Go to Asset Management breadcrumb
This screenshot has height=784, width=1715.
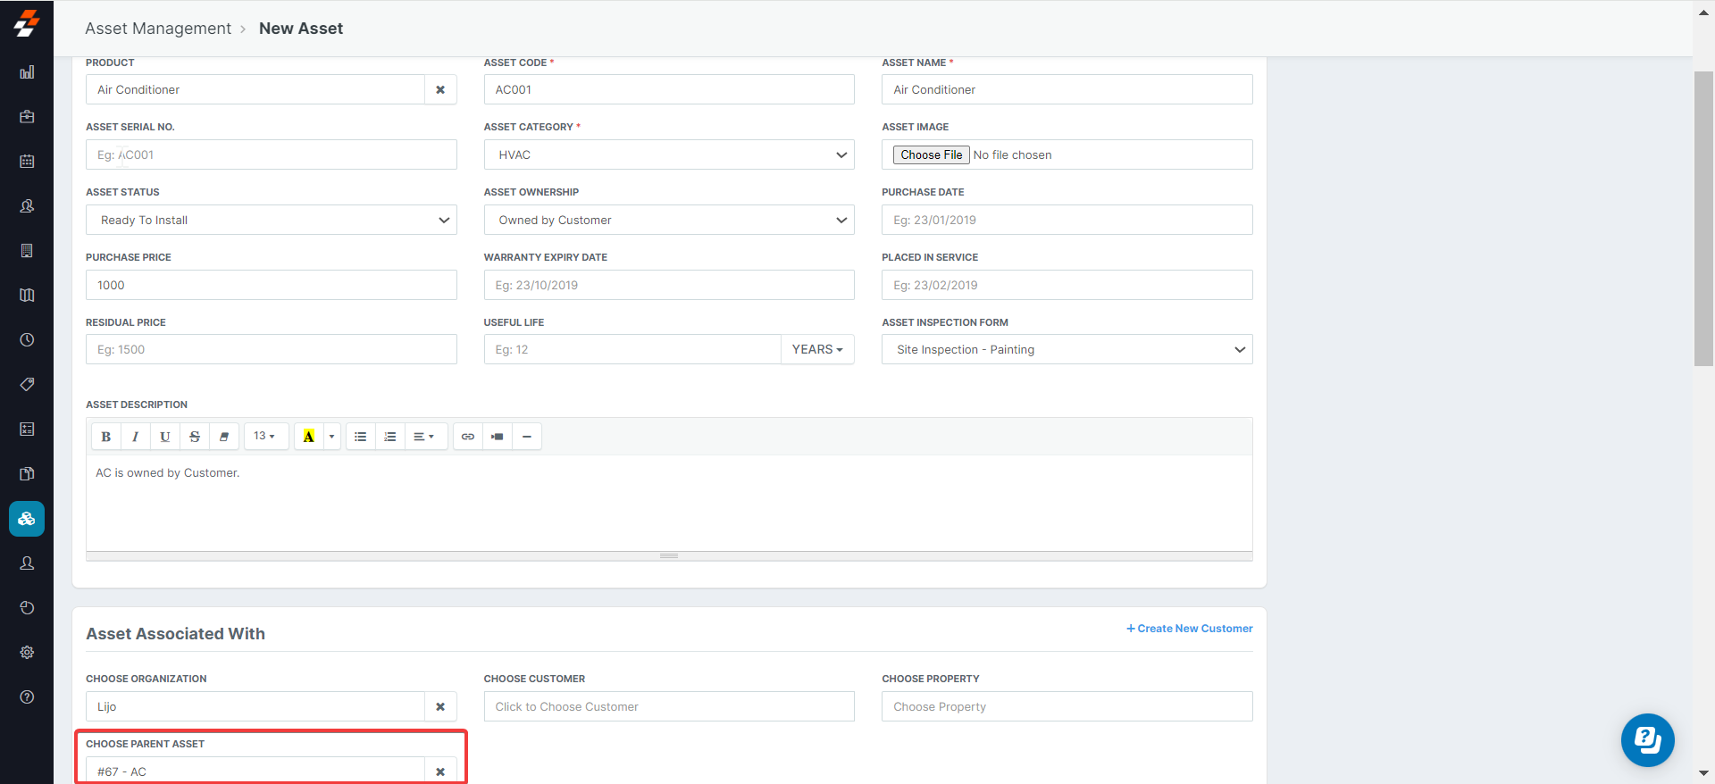[158, 29]
